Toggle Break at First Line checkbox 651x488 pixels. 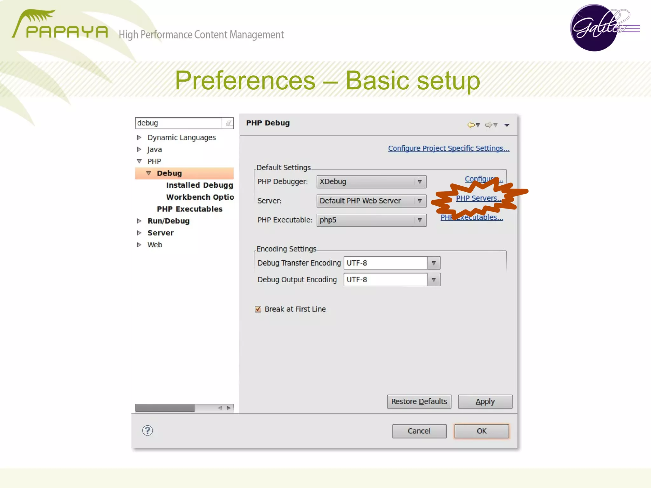tap(258, 309)
